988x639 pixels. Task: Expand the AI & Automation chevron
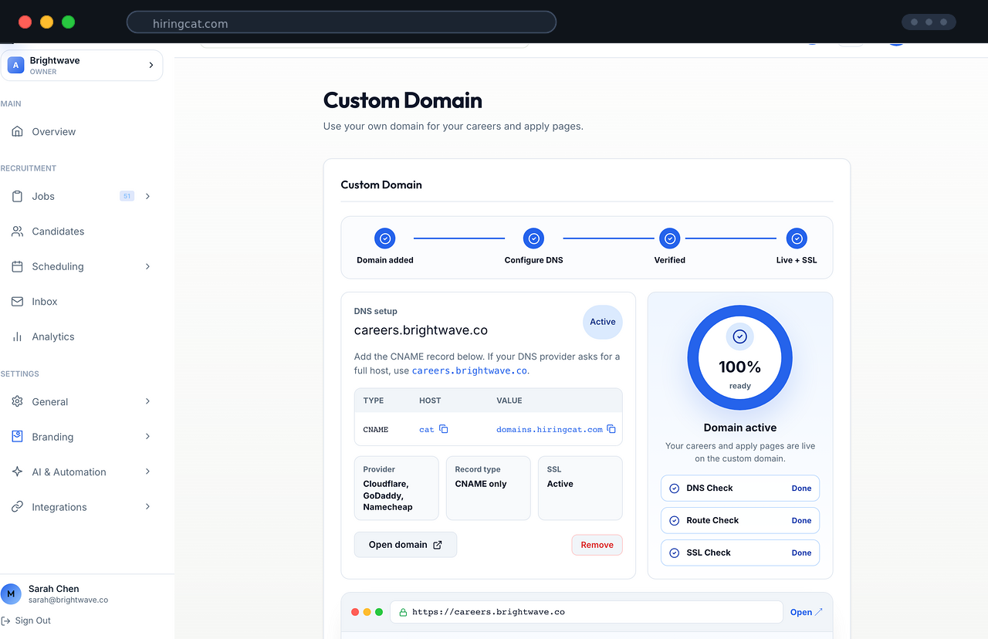click(147, 472)
